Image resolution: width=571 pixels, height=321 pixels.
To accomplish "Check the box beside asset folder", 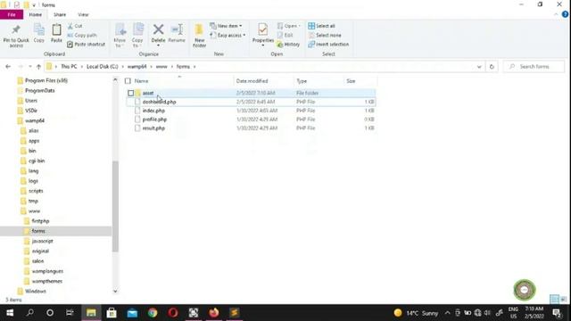I will 131,93.
